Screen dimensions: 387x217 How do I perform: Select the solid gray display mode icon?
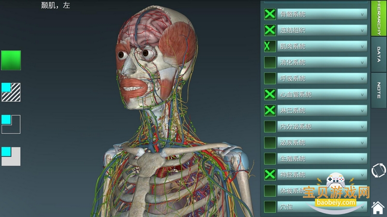point(11,156)
